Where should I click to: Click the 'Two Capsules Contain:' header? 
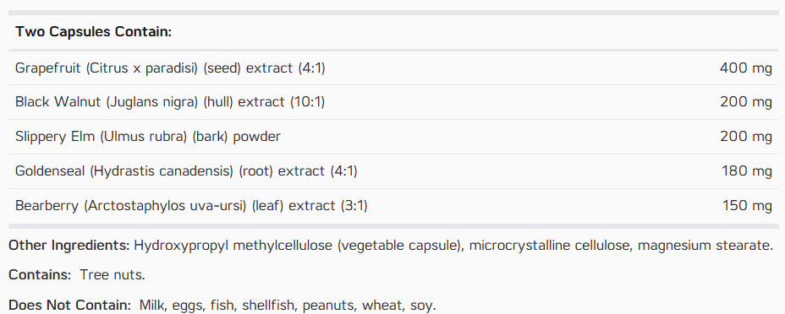pos(94,32)
